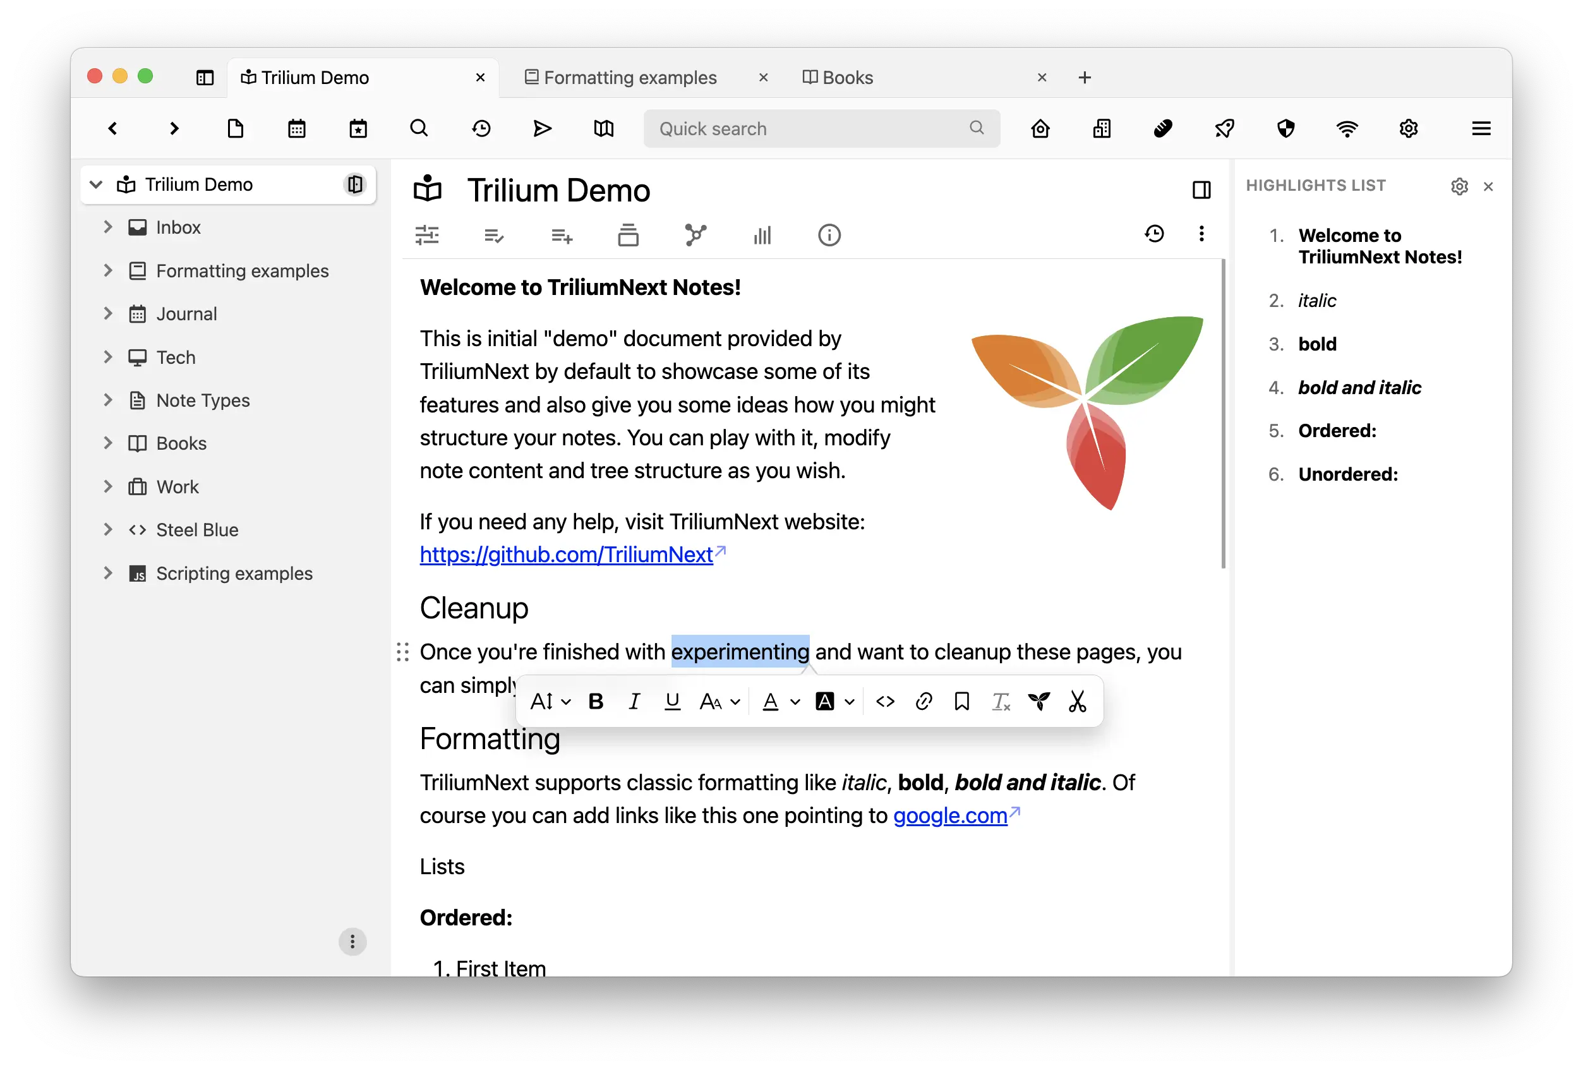
Task: Click the search notes magnifier icon
Action: pyautogui.click(x=419, y=129)
